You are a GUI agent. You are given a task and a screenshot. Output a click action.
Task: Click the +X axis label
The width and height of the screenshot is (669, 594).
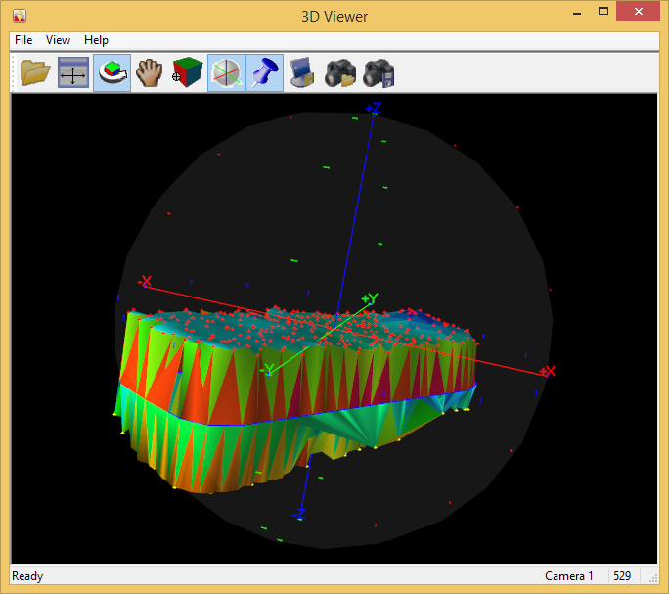coord(548,371)
